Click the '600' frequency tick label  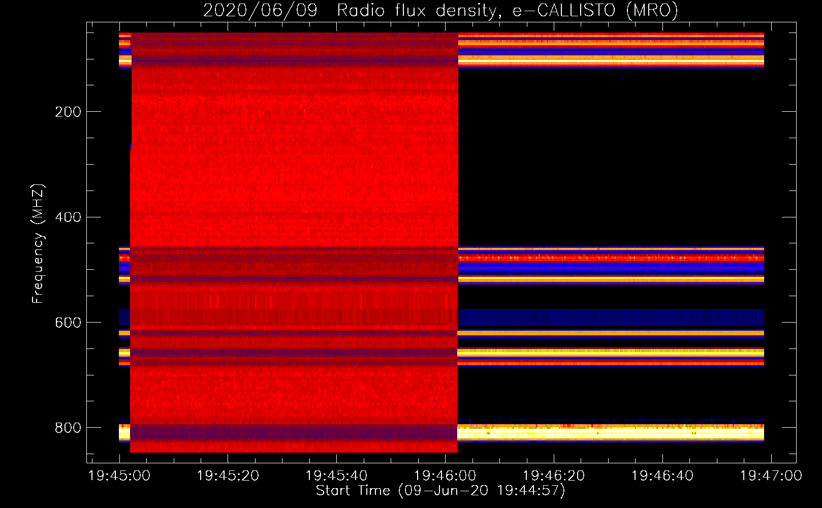click(68, 323)
